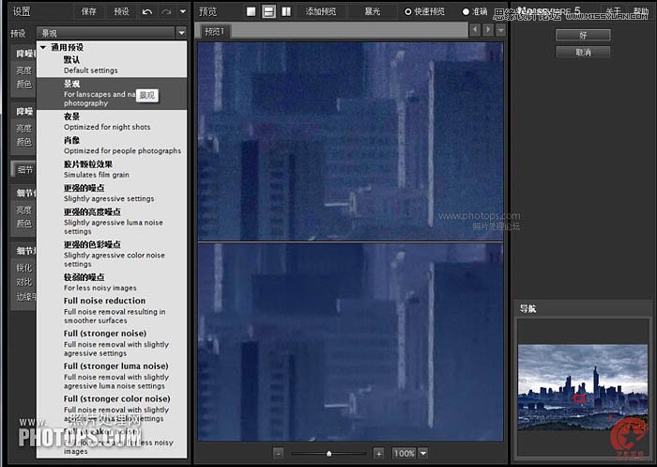The height and width of the screenshot is (467, 657).
Task: Open preview tab list dropdown
Action: (x=500, y=30)
